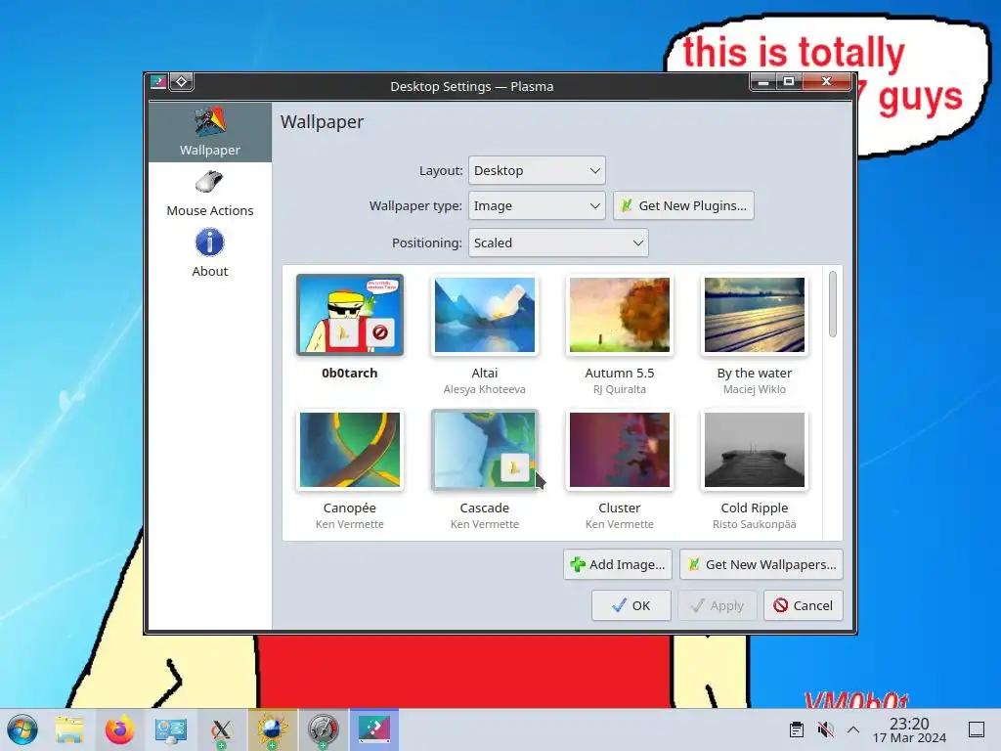The image size is (1001, 751).
Task: Select the Wallpaper sidebar section
Action: pos(209,132)
